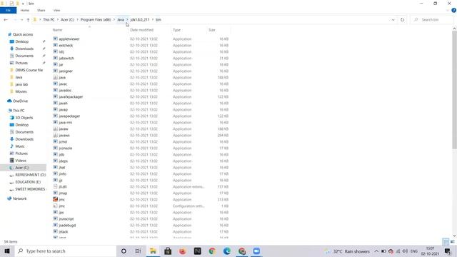This screenshot has height=257, width=457.
Task: Select the jstack file icon
Action: (x=56, y=231)
